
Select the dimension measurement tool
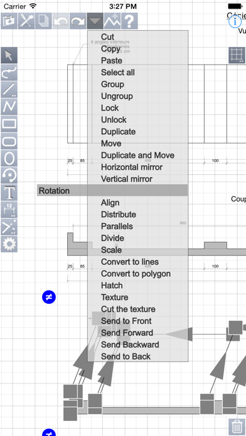pos(9,210)
